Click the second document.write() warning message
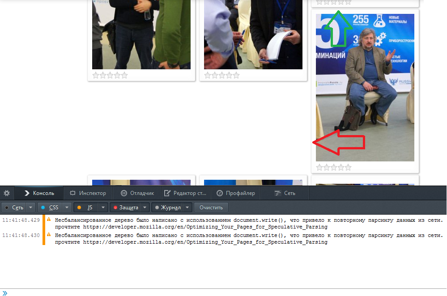The image size is (447, 296). (x=249, y=239)
